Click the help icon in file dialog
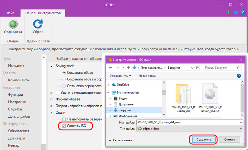 239,76
